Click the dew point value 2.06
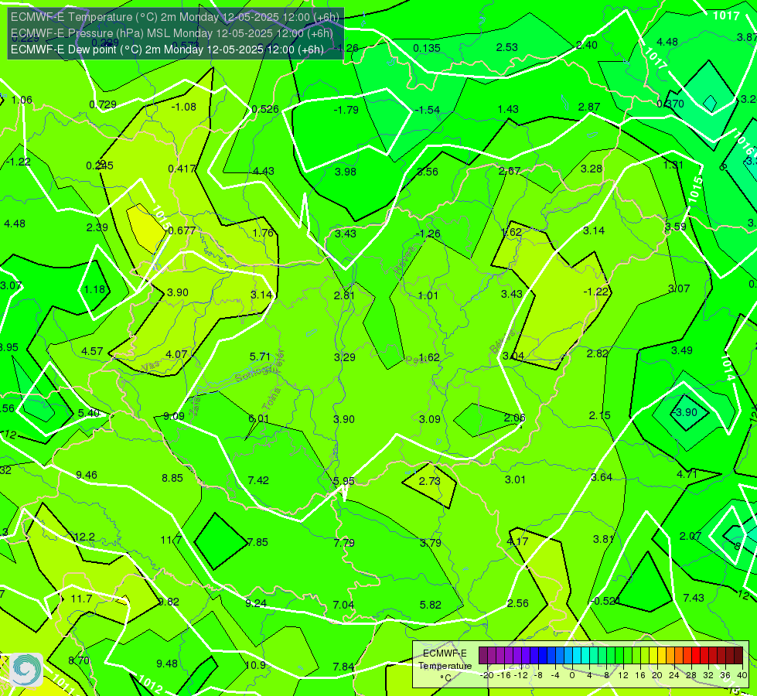The height and width of the screenshot is (696, 757). [515, 418]
